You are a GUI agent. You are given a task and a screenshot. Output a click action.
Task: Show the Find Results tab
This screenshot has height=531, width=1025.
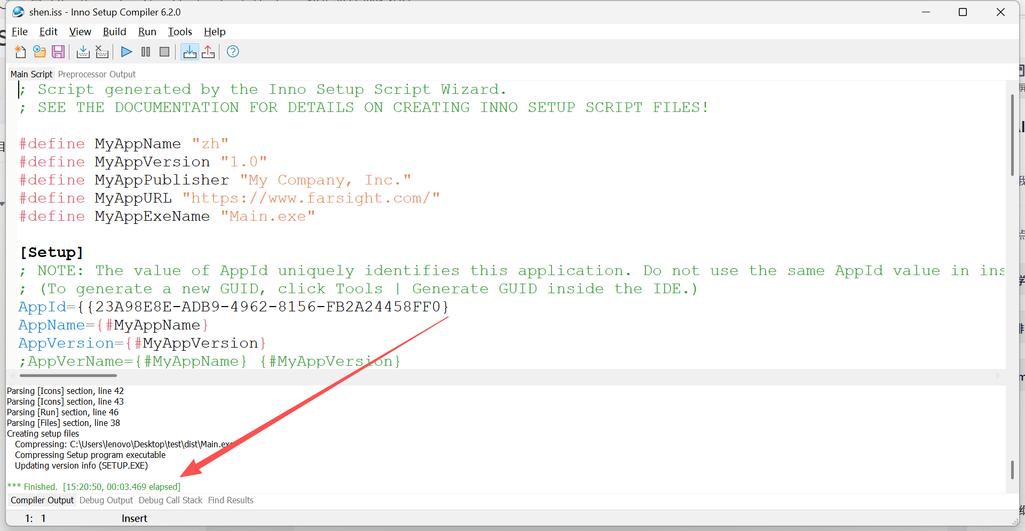click(x=231, y=500)
